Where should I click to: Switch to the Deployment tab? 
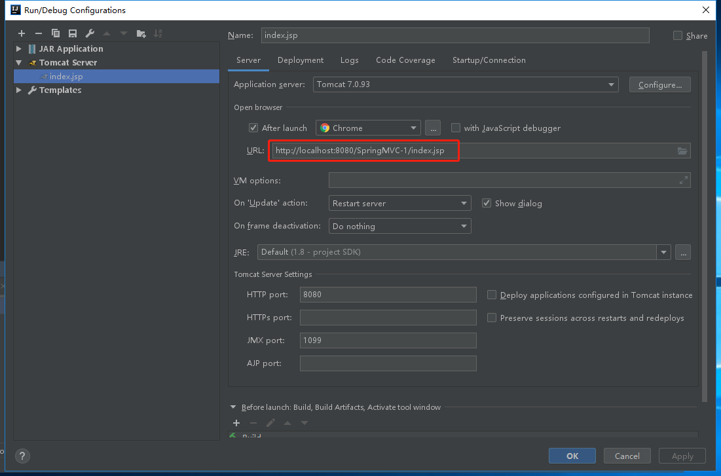(x=301, y=60)
